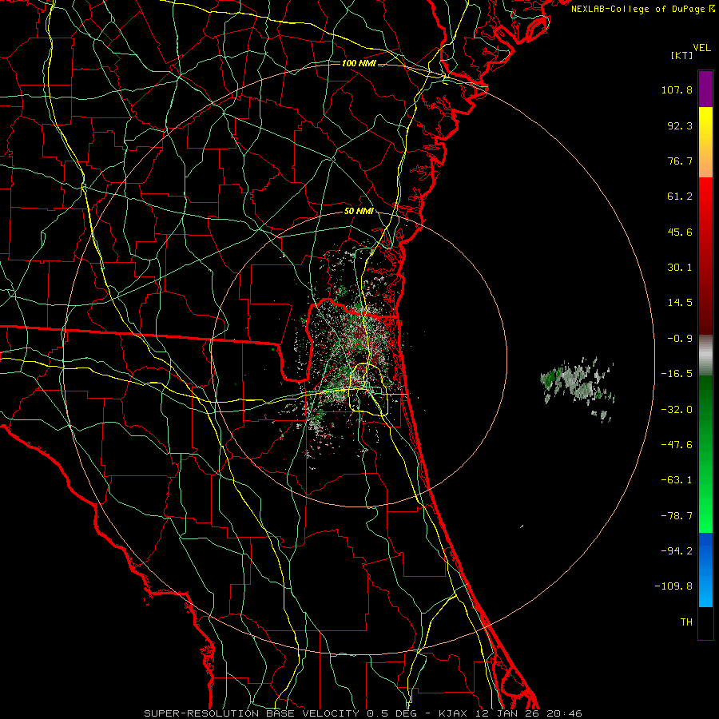The width and height of the screenshot is (719, 719).
Task: Click the -109.8 legend value
Action: [673, 586]
